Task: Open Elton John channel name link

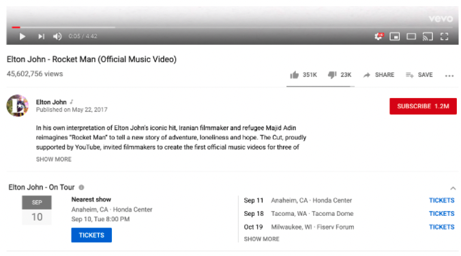Action: [51, 102]
